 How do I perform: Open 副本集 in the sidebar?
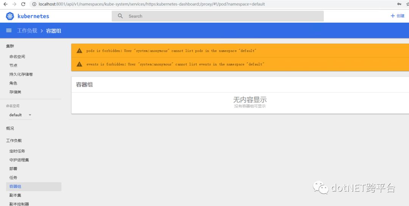click(x=15, y=195)
